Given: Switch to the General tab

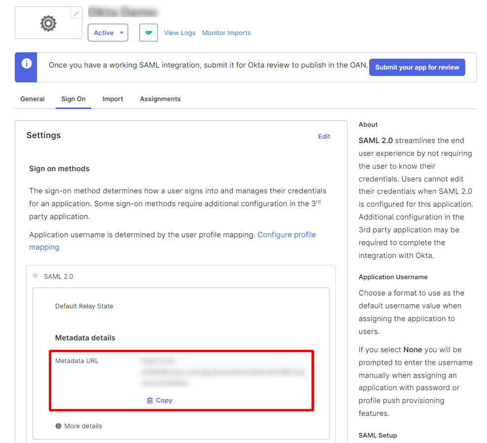Looking at the screenshot, I should pyautogui.click(x=33, y=99).
